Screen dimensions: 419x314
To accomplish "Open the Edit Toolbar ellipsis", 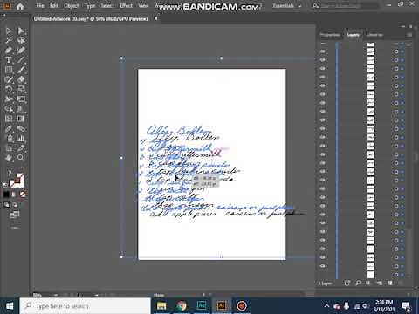I will click(x=15, y=228).
